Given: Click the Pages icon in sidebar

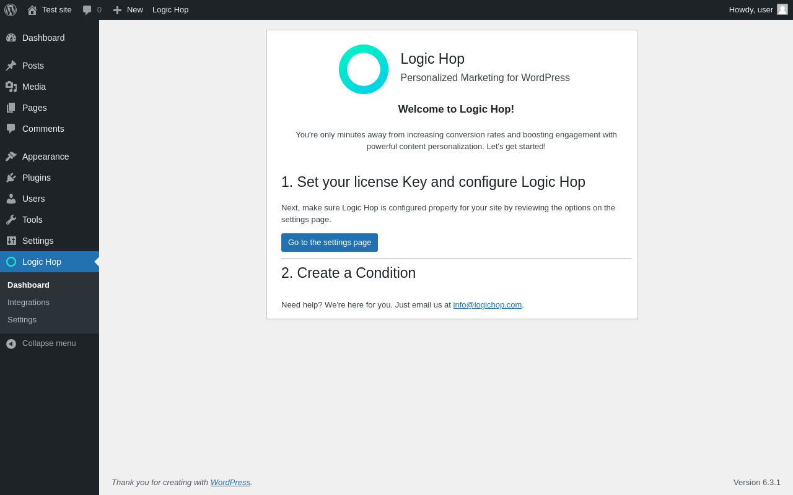Looking at the screenshot, I should point(11,108).
